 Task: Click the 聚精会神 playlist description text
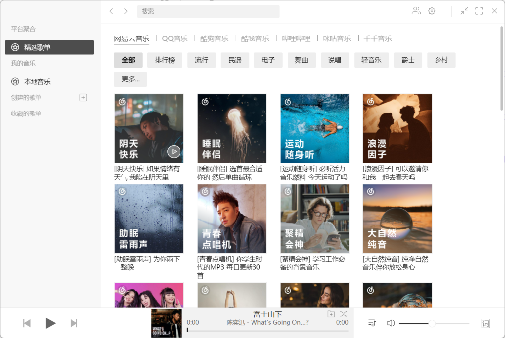pos(312,263)
